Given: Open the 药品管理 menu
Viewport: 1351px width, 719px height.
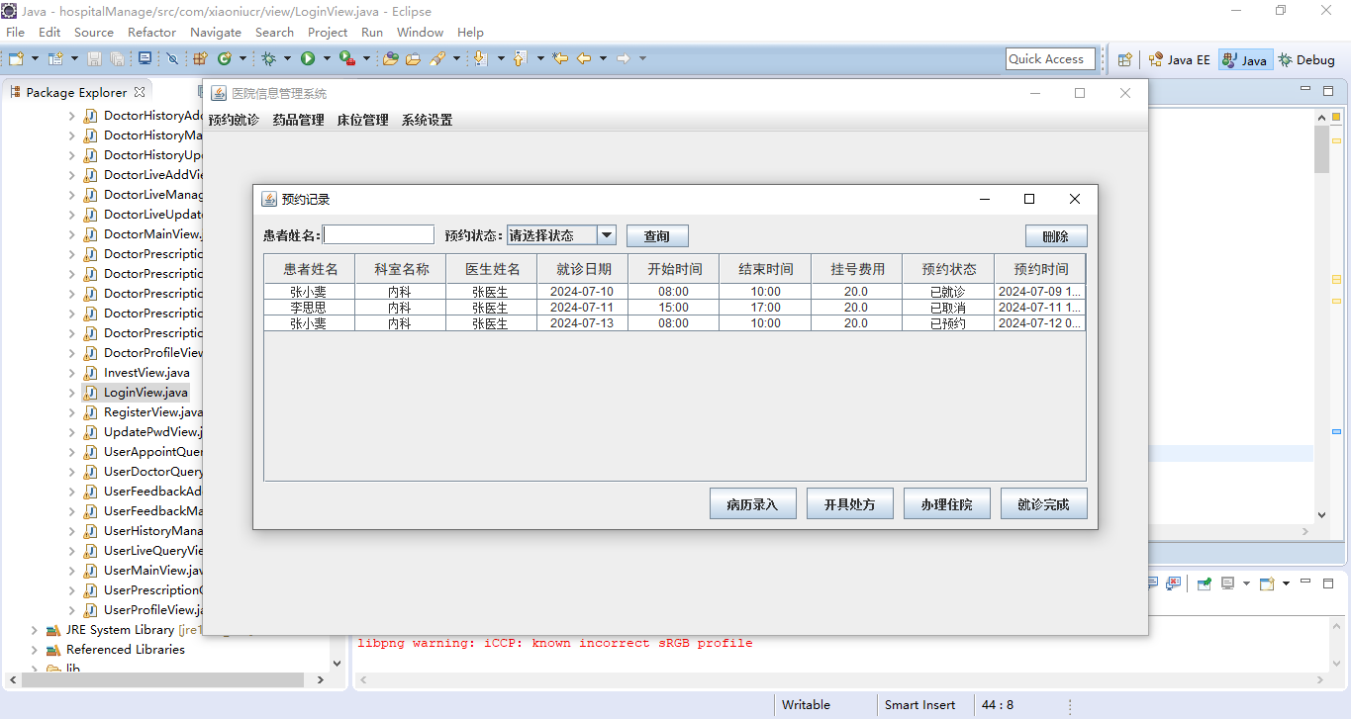Looking at the screenshot, I should point(298,121).
